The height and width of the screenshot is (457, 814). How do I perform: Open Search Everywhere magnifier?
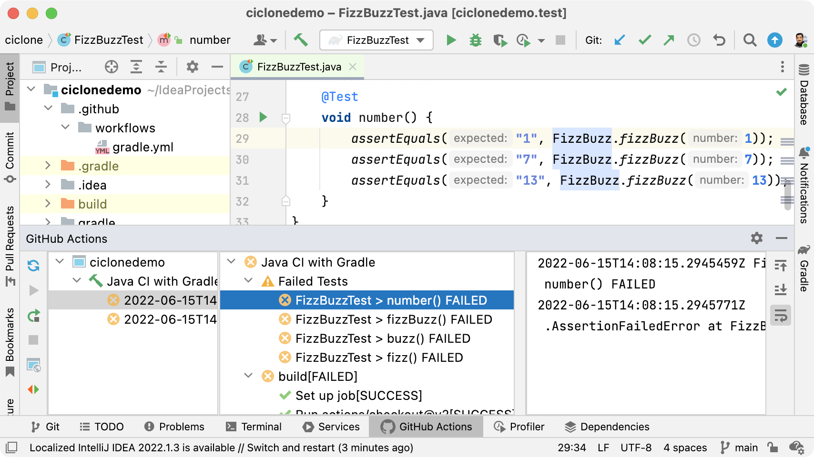[x=750, y=40]
